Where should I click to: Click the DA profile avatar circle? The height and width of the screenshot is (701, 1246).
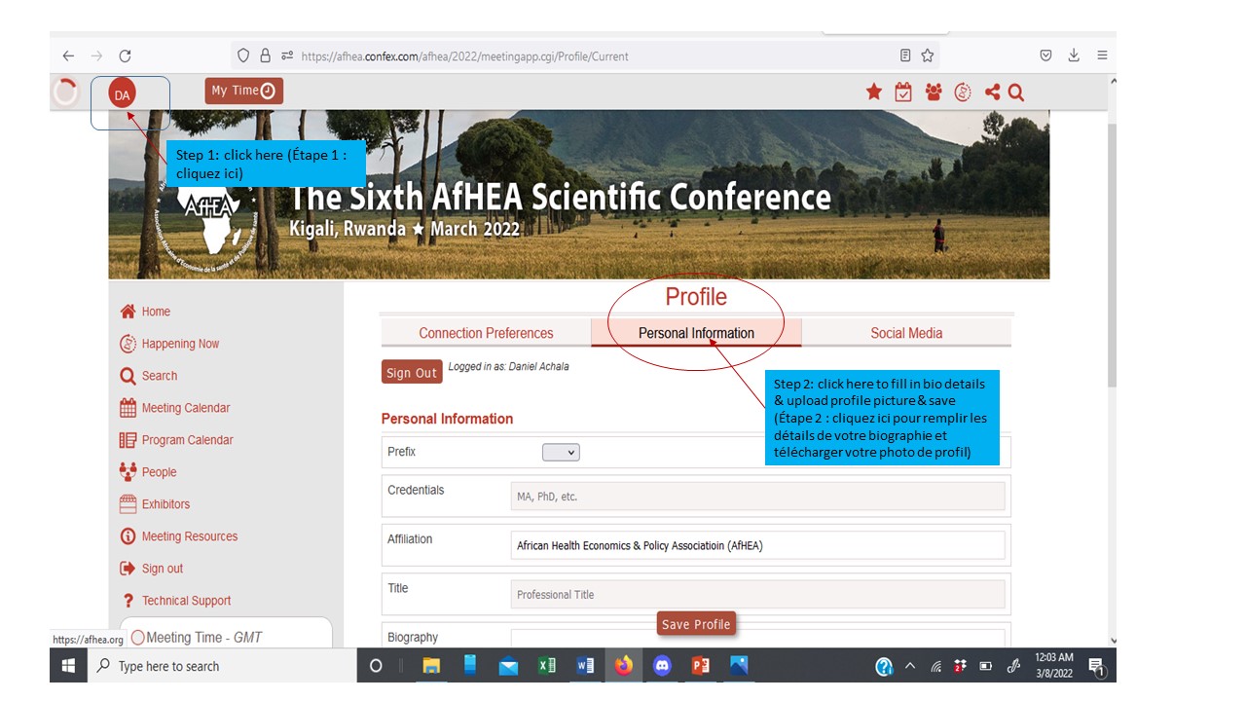point(122,94)
